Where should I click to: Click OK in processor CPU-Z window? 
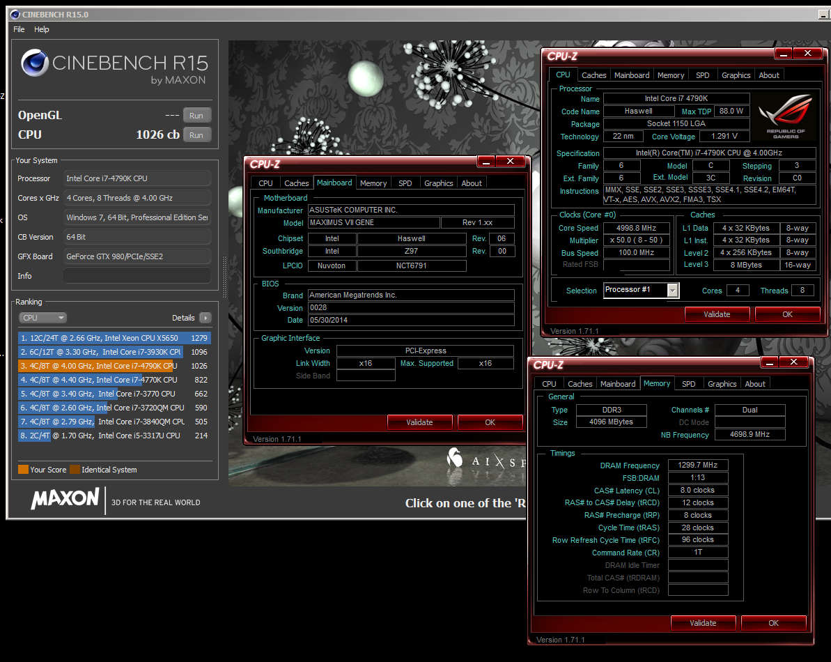(788, 314)
